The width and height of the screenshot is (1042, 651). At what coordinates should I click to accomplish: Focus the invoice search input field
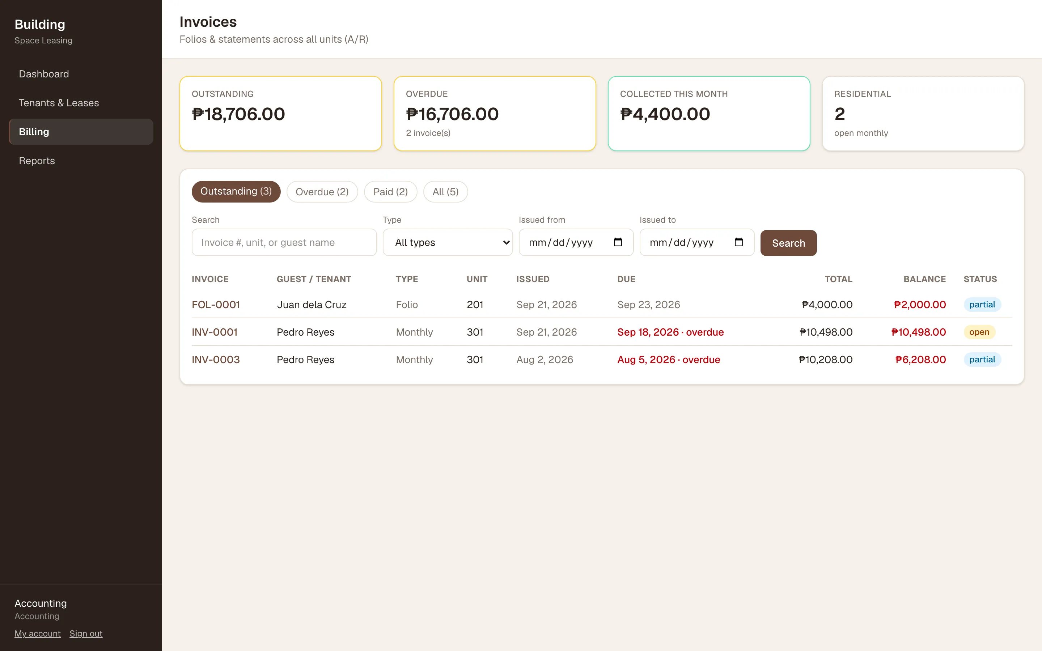point(284,242)
